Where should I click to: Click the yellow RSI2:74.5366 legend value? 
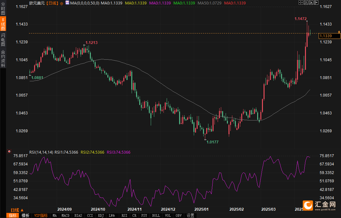[92, 152]
